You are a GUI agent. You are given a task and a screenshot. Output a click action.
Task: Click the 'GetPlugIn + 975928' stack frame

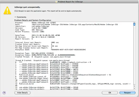[x=47, y=64]
